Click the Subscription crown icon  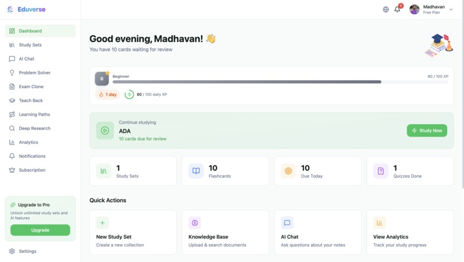[x=12, y=170]
